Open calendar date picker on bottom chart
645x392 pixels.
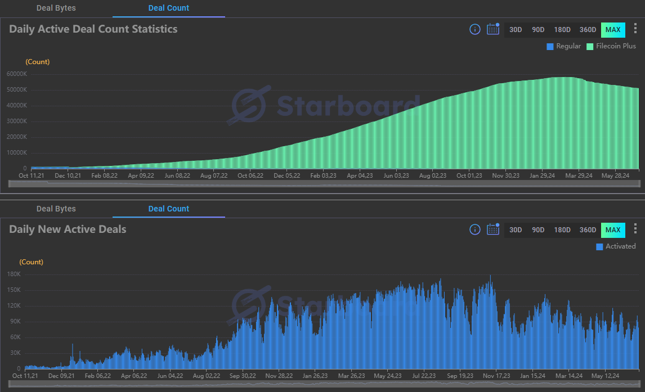(x=493, y=229)
